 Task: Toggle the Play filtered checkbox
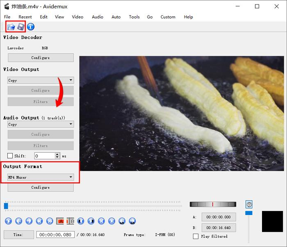(x=196, y=236)
